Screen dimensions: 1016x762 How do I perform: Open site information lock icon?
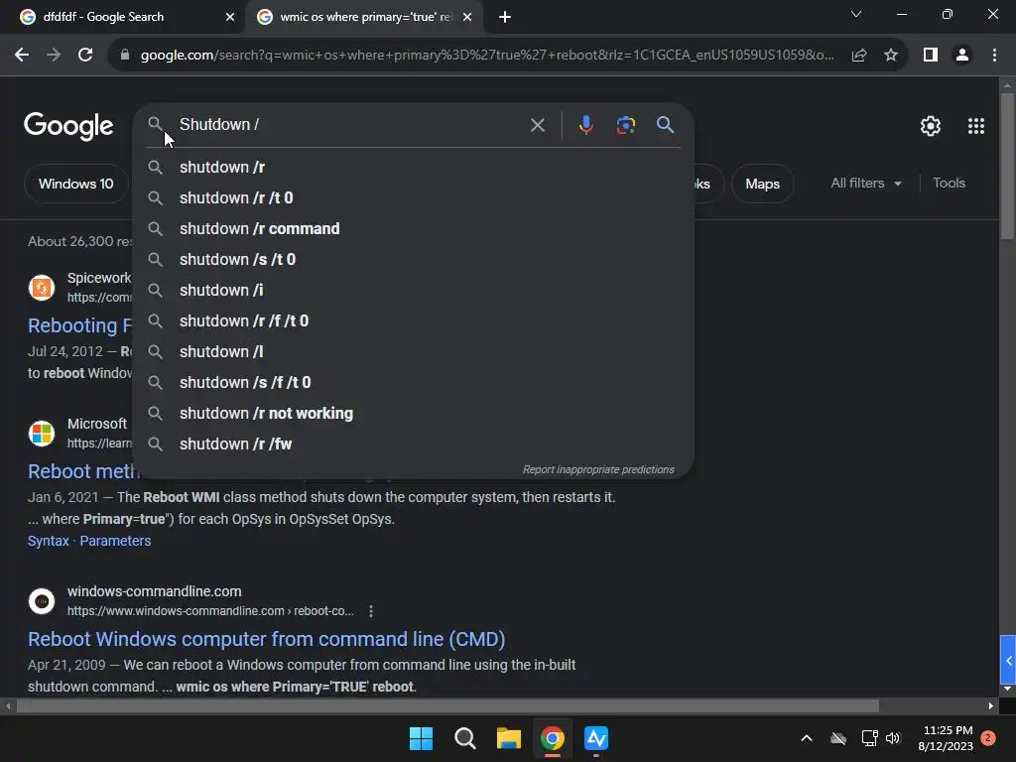(125, 56)
